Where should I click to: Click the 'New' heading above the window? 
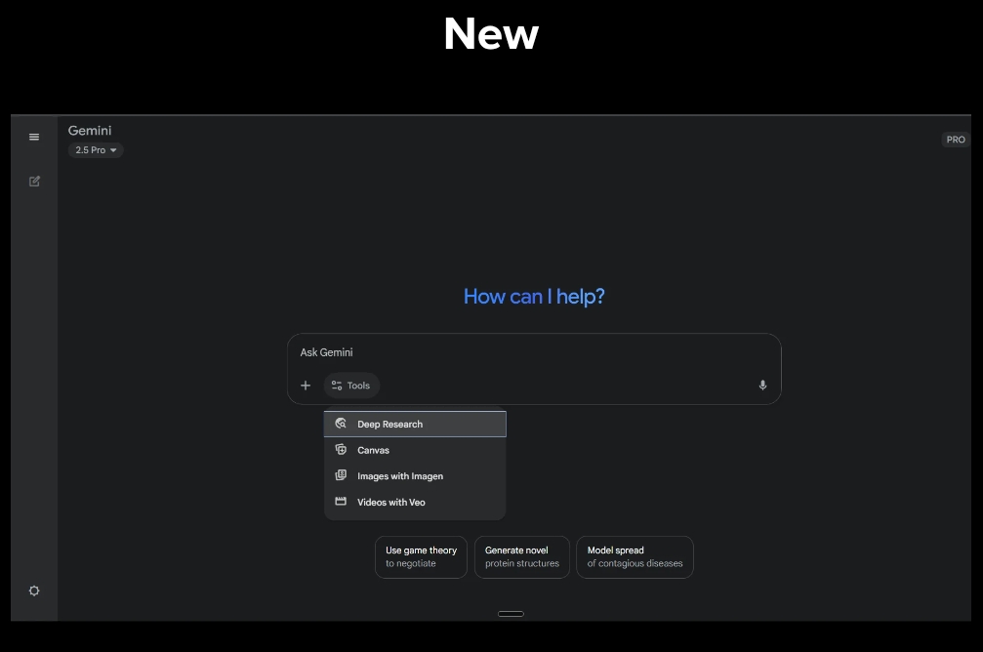point(490,35)
